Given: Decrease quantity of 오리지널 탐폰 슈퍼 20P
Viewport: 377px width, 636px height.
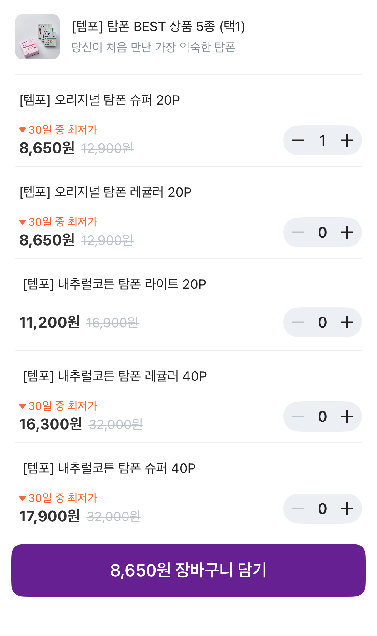Looking at the screenshot, I should point(298,140).
